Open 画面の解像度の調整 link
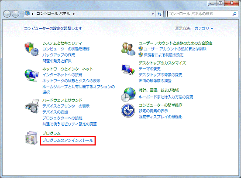241x178 pixels. 155,81
